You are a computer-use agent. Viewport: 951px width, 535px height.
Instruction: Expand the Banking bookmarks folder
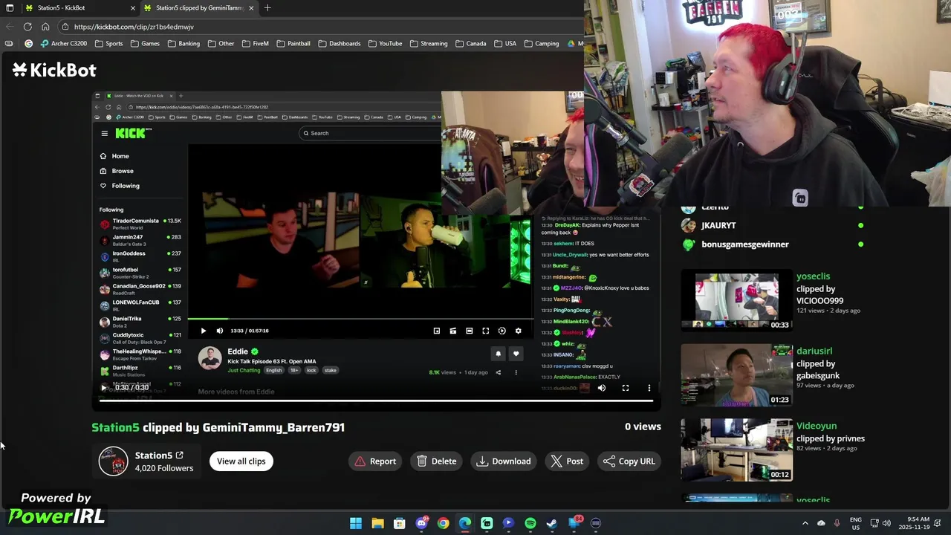184,43
